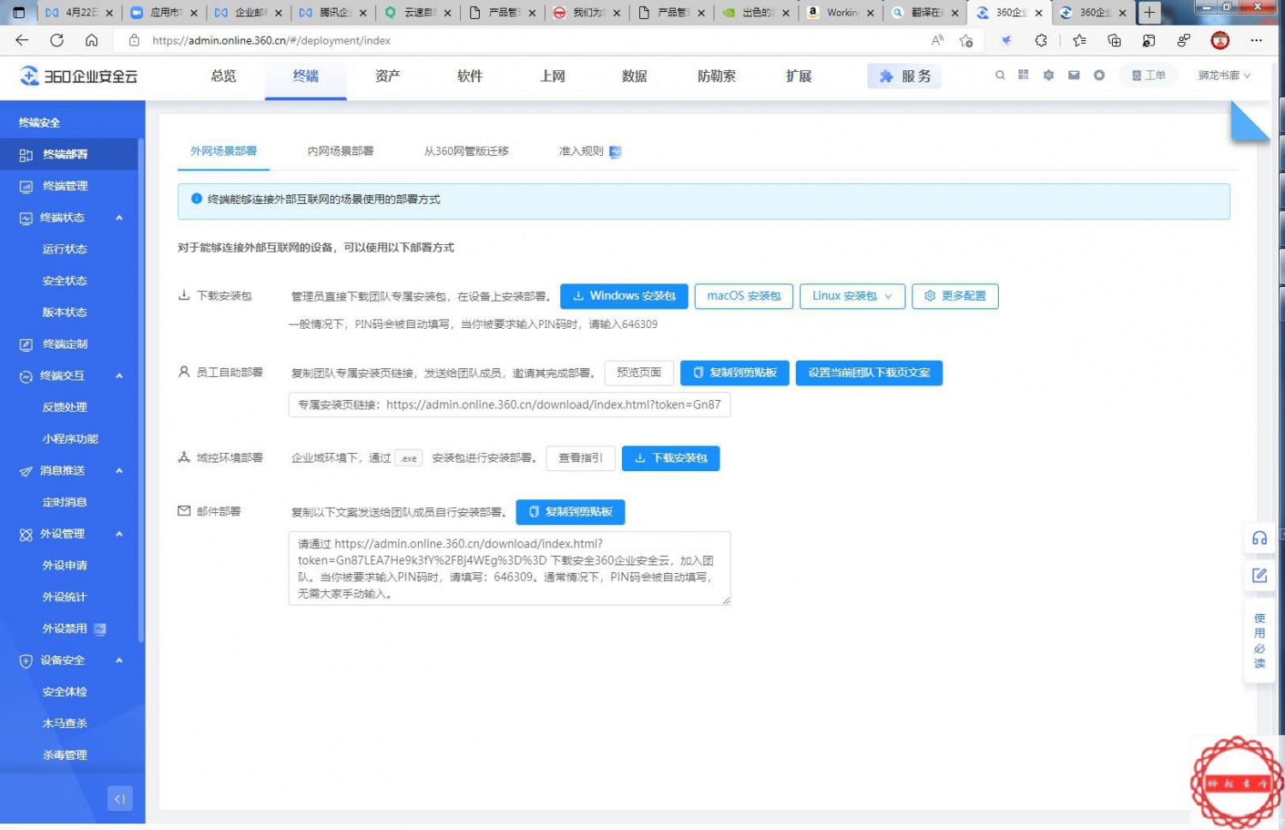Open browser collections icon
The height and width of the screenshot is (830, 1285).
tap(1115, 40)
